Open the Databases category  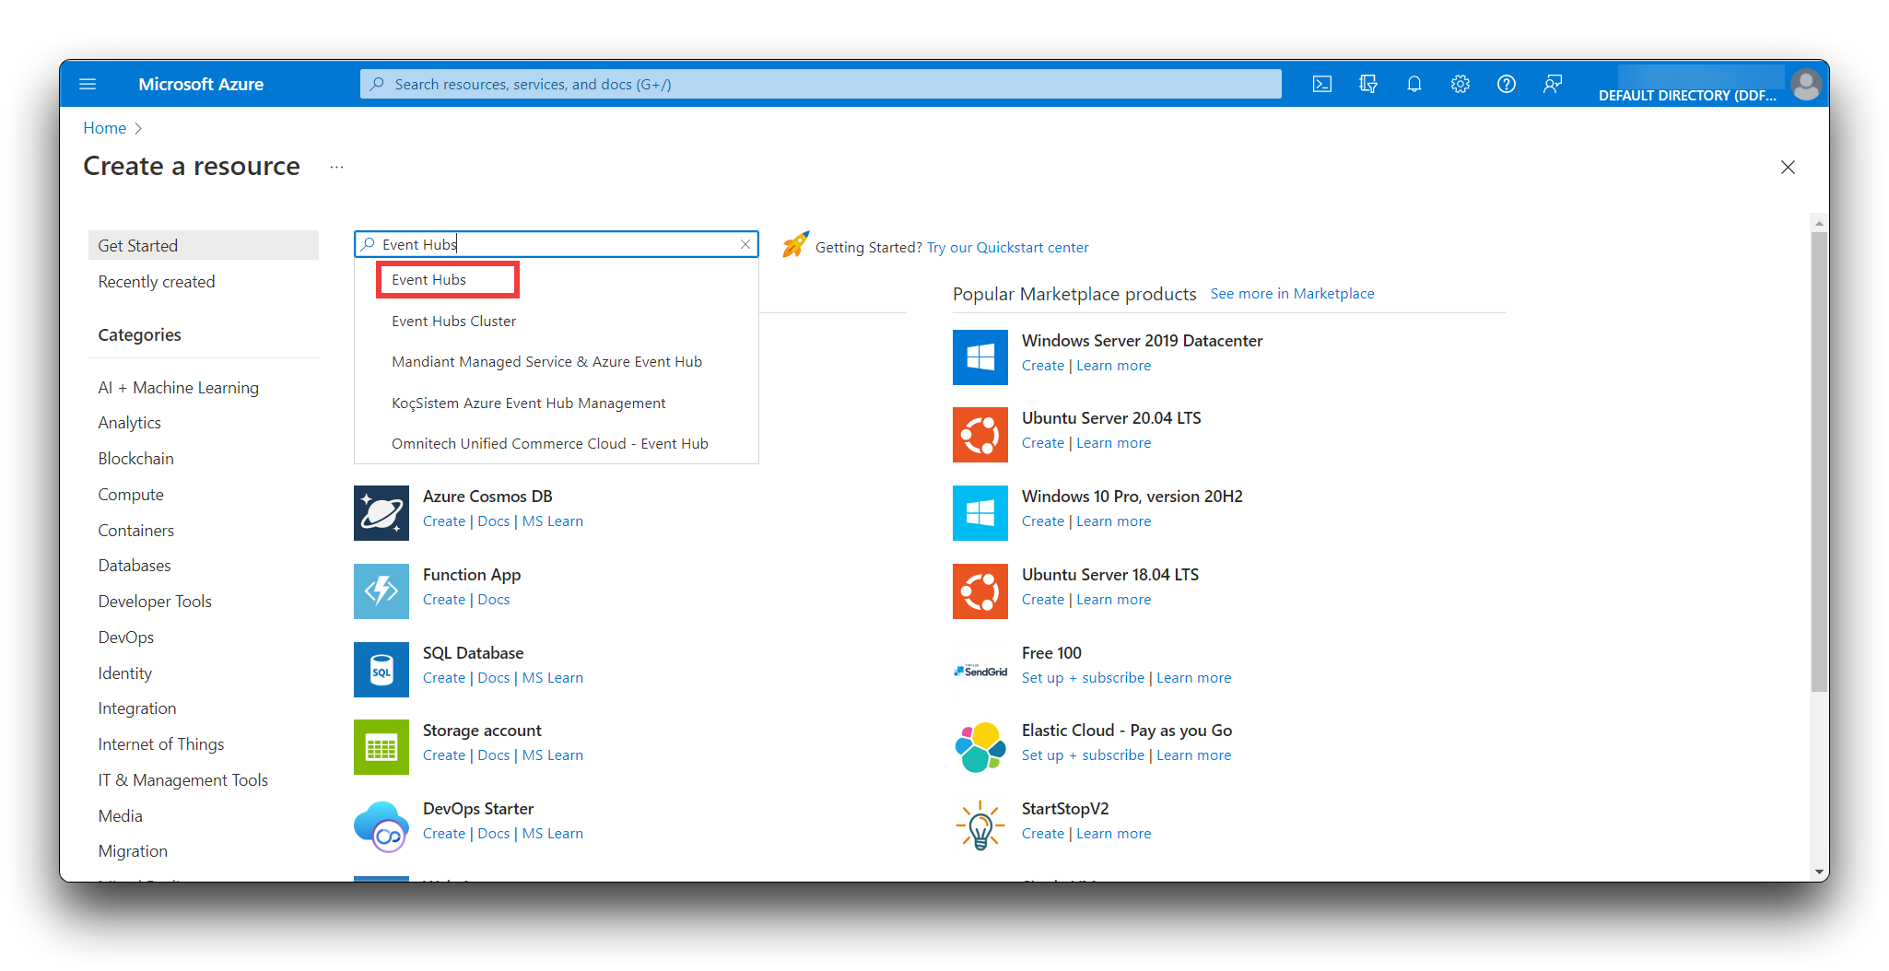pyautogui.click(x=135, y=566)
